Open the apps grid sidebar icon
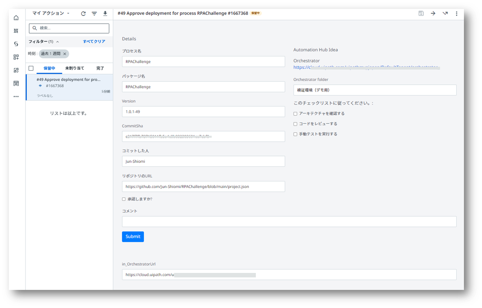 click(16, 57)
